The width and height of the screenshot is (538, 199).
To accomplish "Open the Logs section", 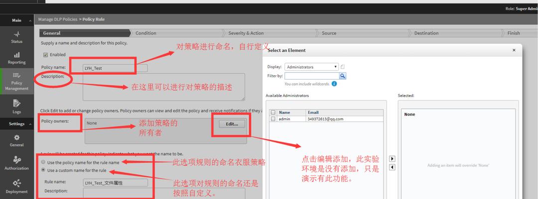I will point(16,107).
